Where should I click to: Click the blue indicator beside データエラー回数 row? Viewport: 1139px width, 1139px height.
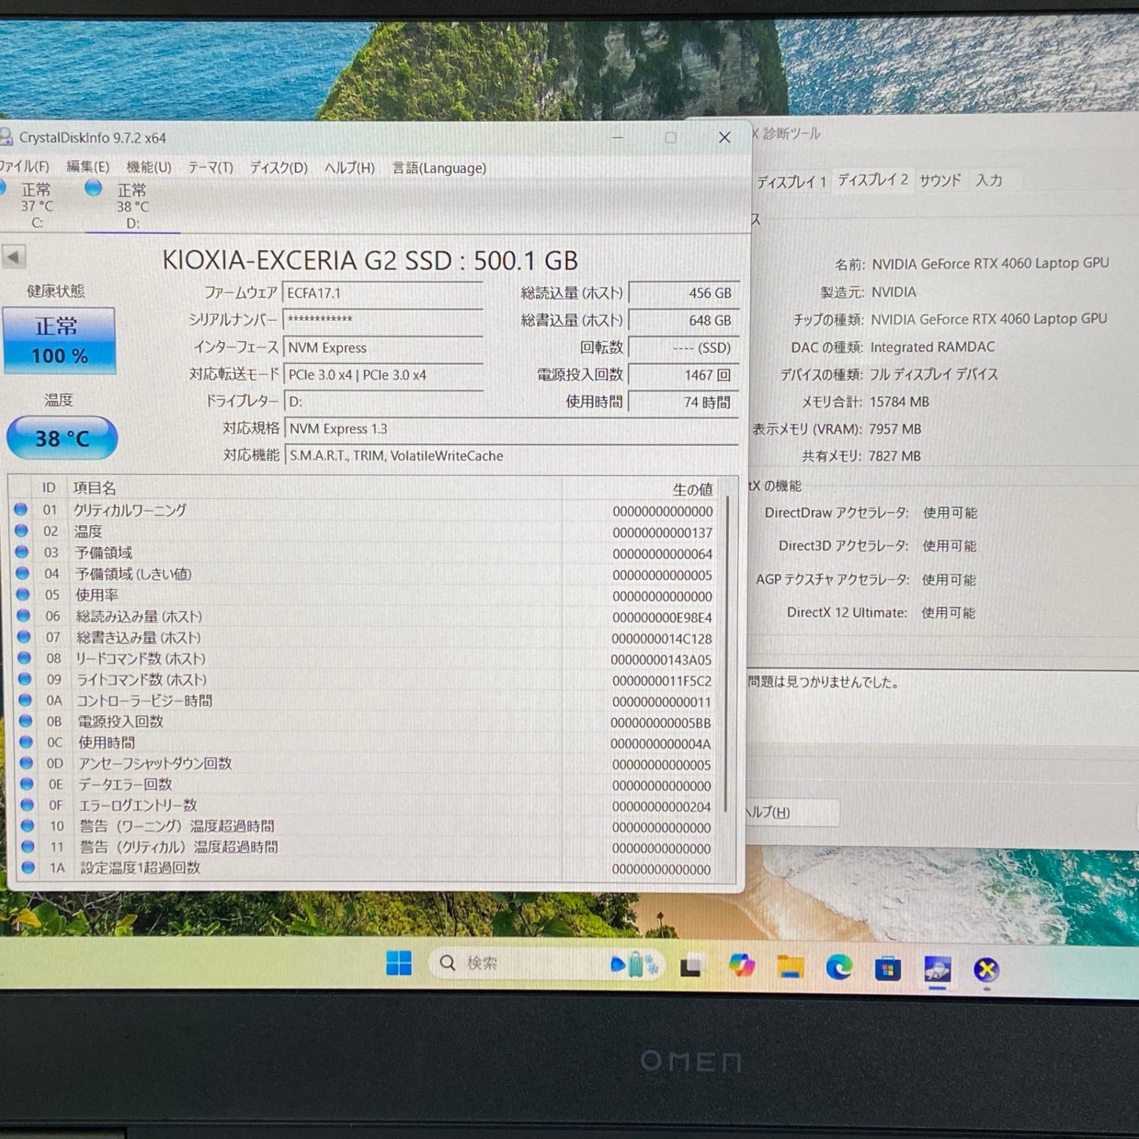point(28,784)
